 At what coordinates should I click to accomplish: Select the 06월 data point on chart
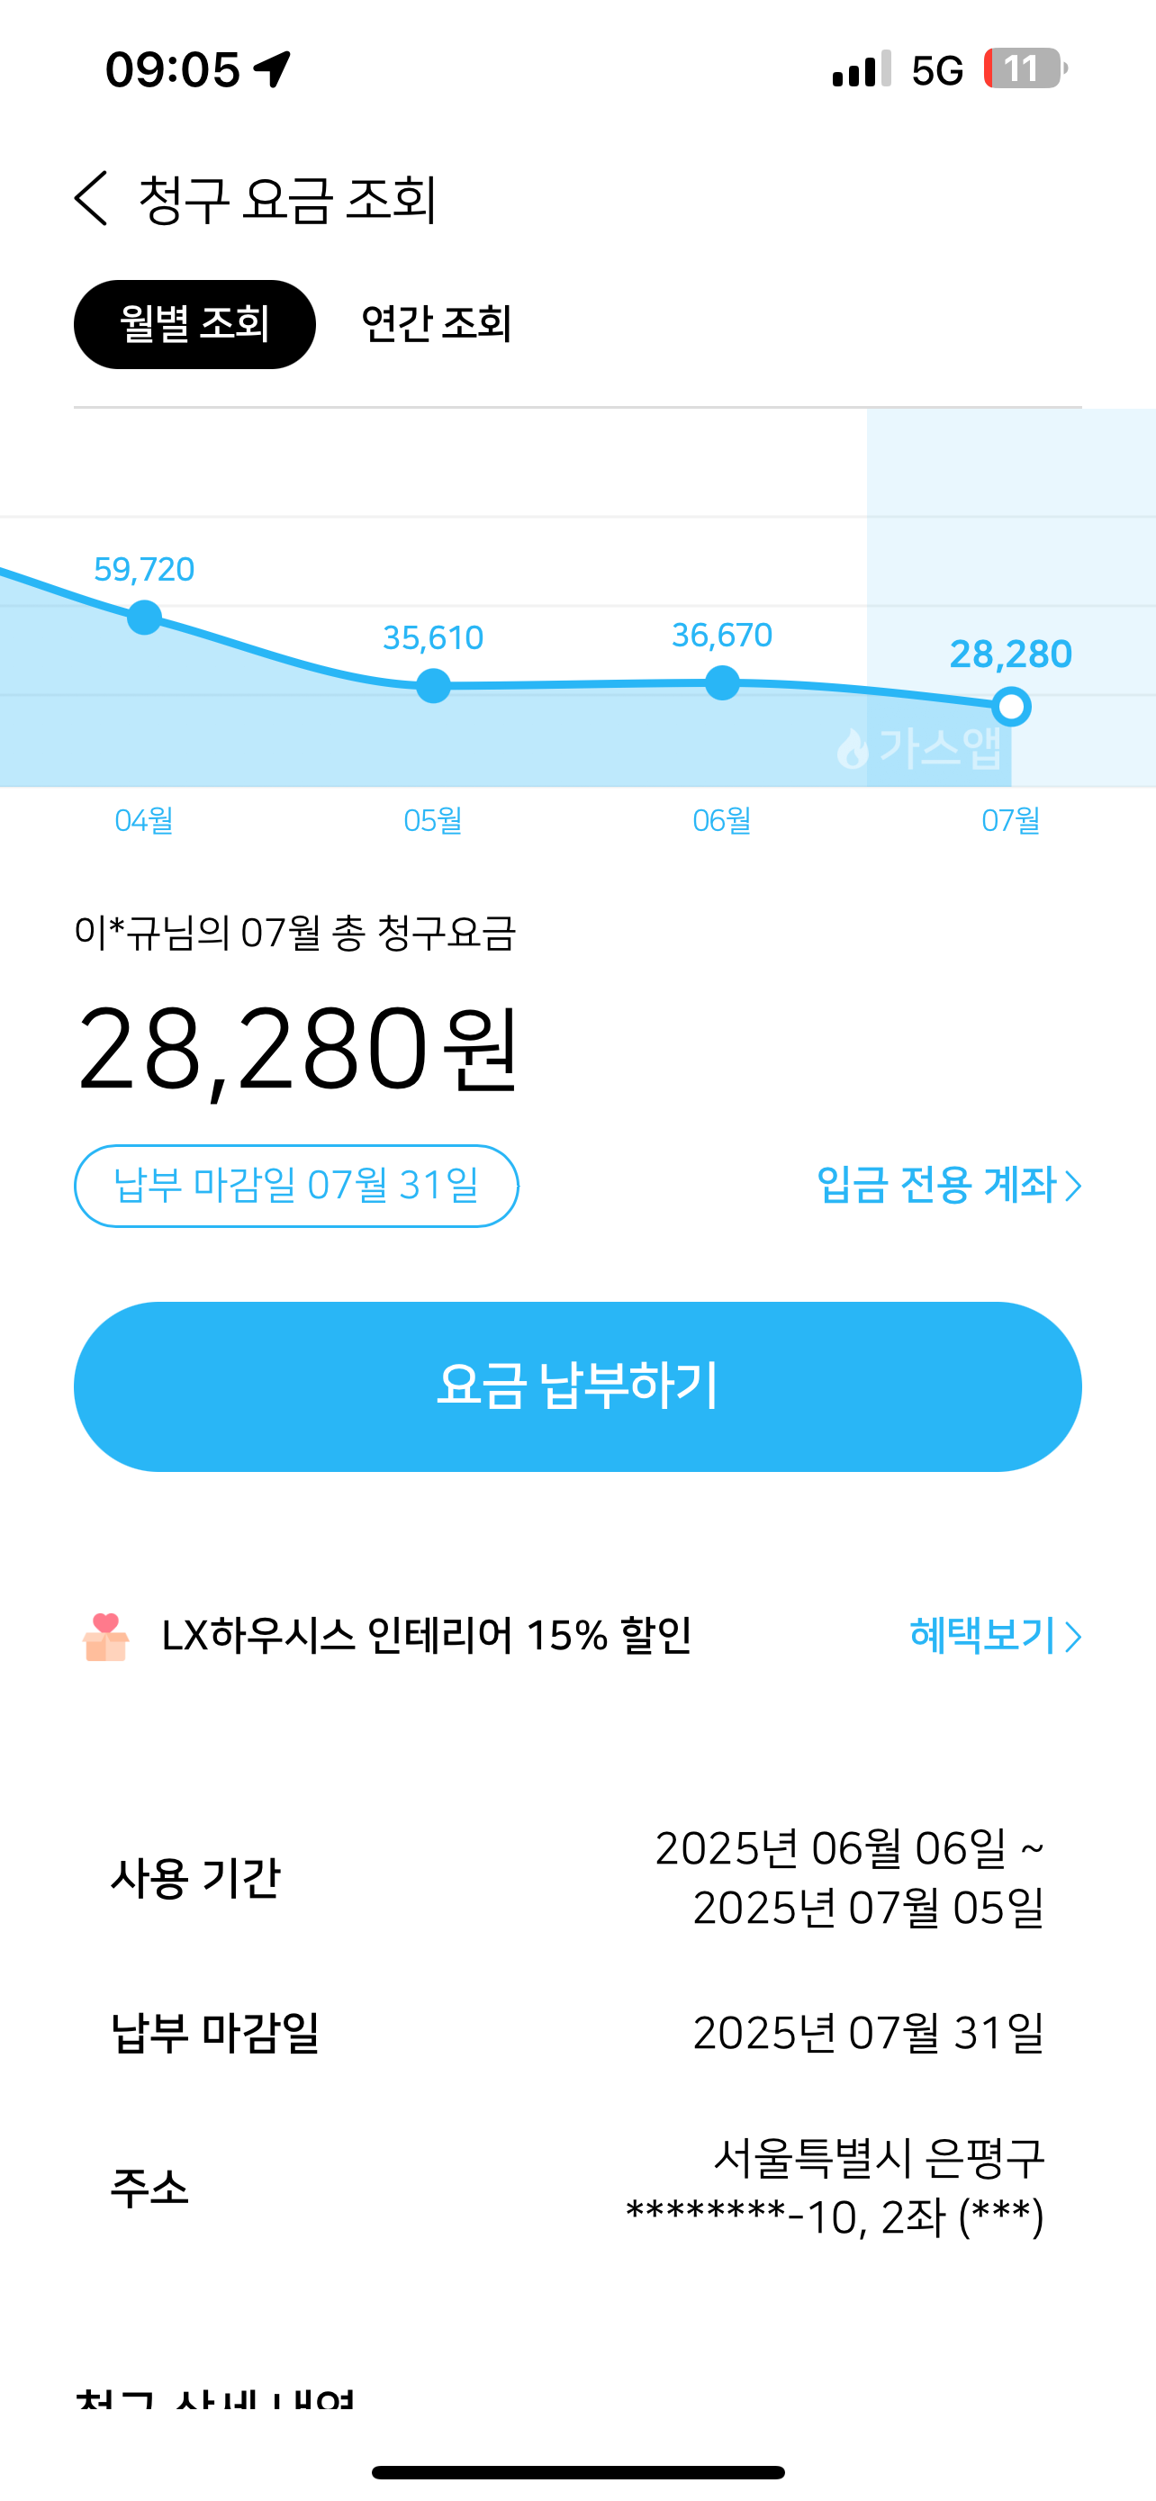[722, 682]
